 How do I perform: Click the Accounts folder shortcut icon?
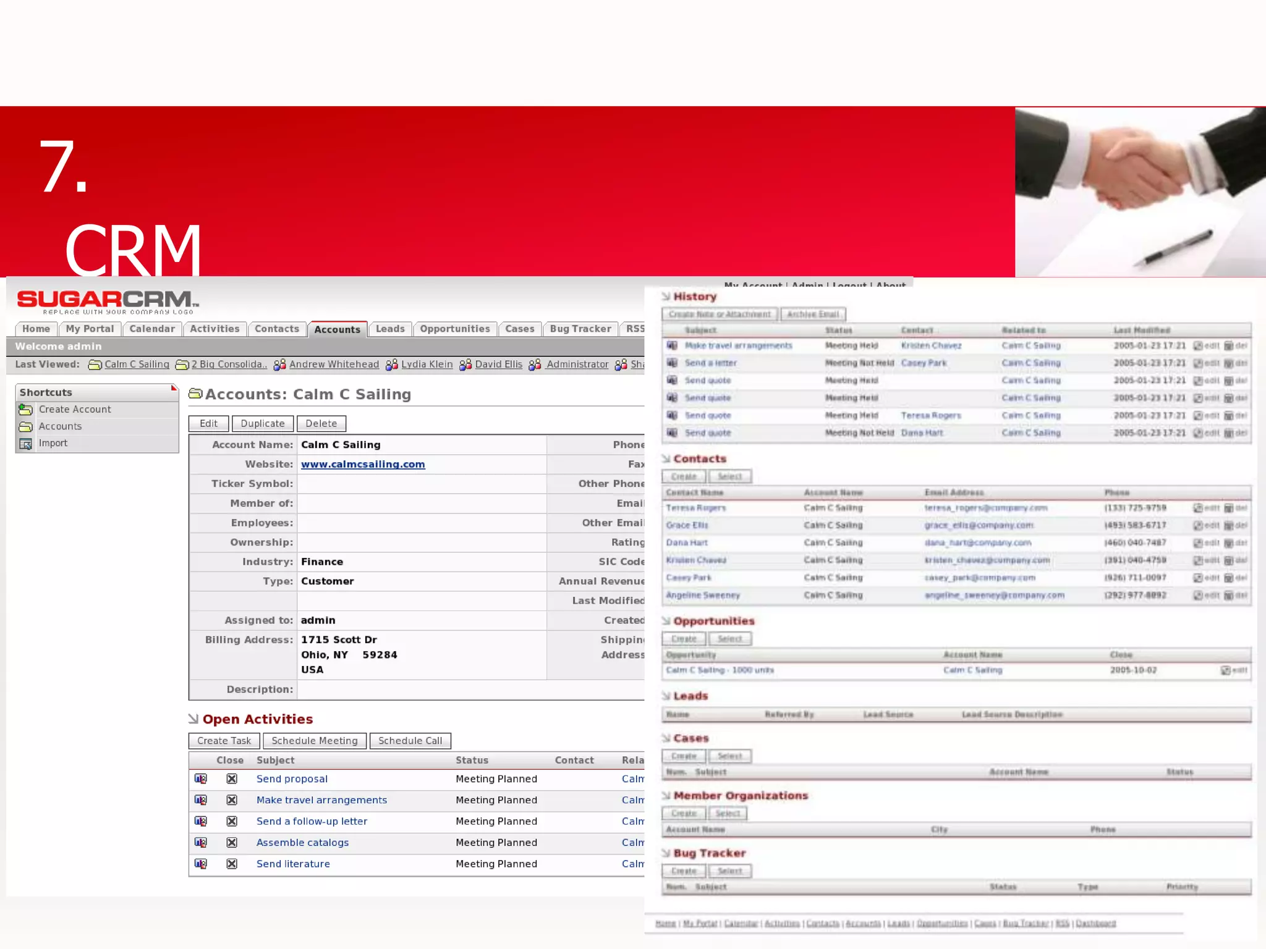25,427
